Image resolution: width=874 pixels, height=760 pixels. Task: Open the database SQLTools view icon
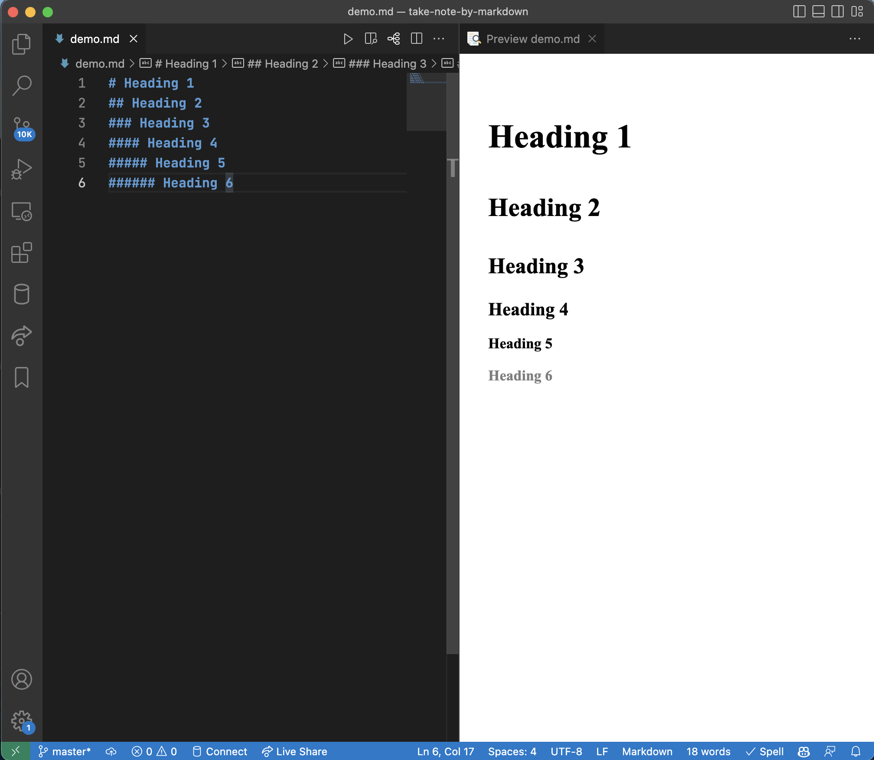[x=21, y=295]
